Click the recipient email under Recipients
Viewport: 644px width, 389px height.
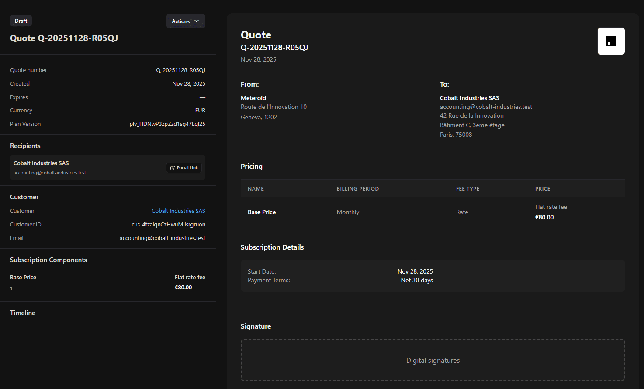point(50,173)
